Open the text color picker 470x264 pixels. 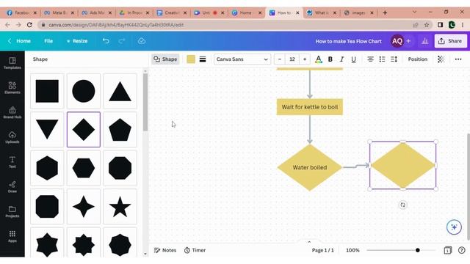click(x=319, y=59)
